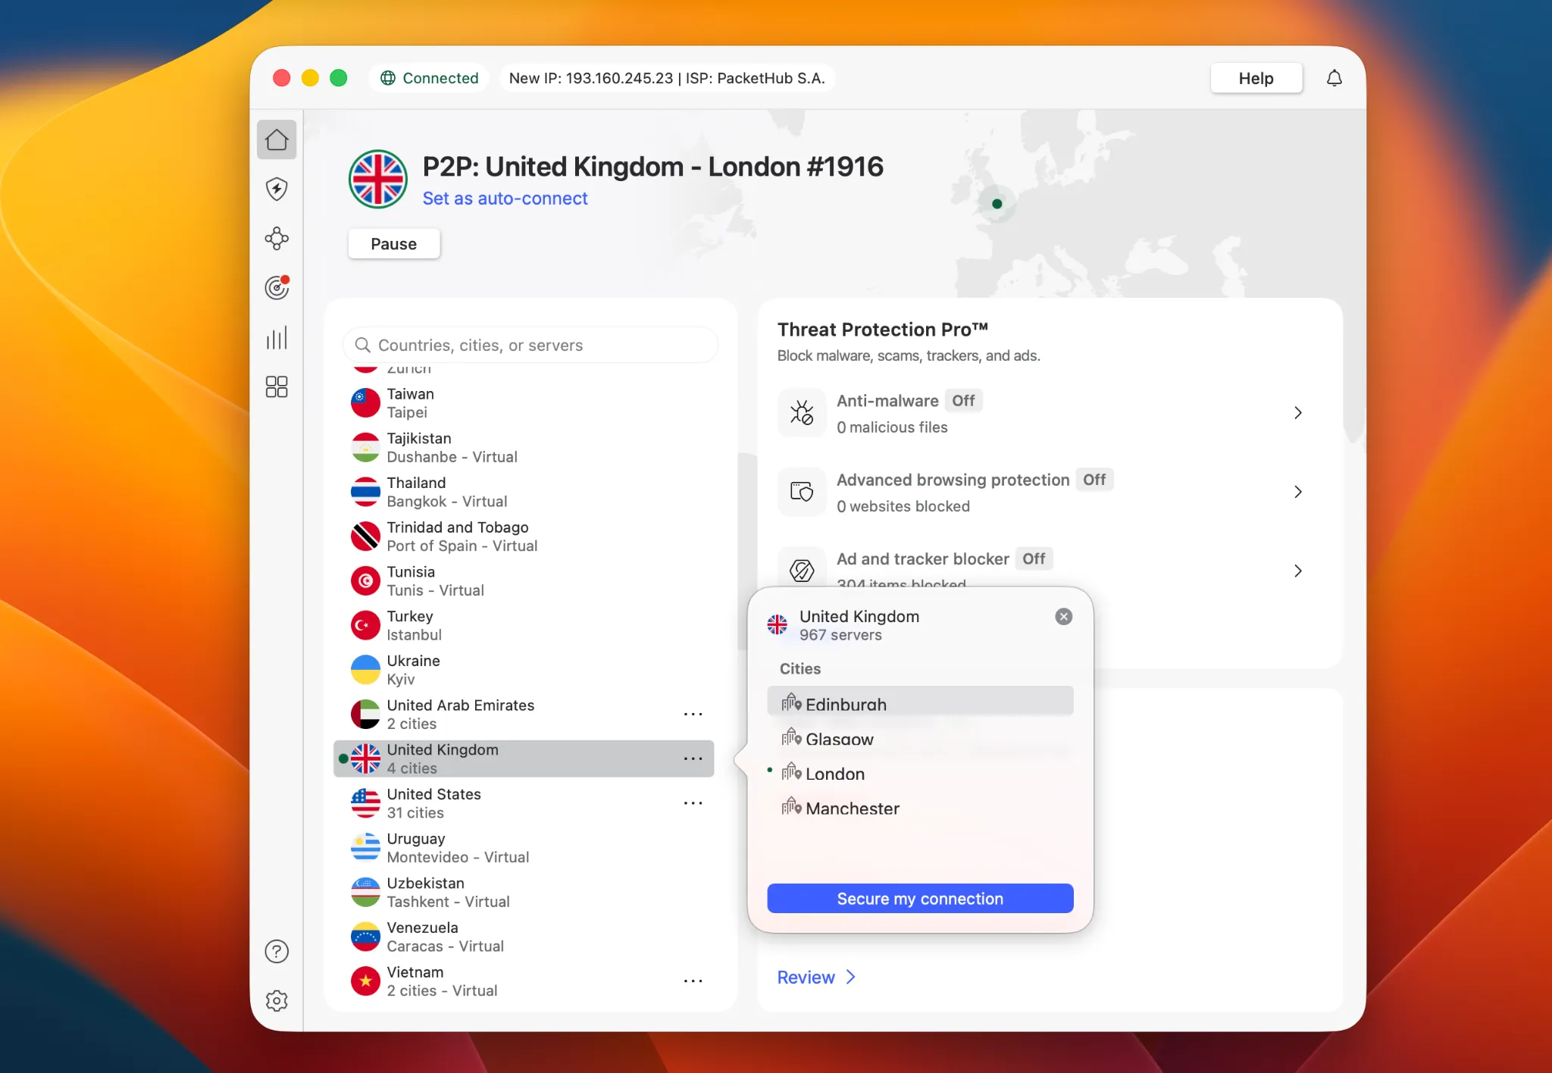Turn on Ad and tracker blocker
This screenshot has width=1552, height=1073.
pos(1034,558)
